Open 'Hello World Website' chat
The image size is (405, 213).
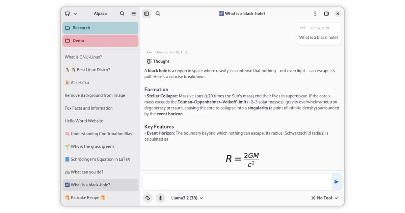(100, 121)
